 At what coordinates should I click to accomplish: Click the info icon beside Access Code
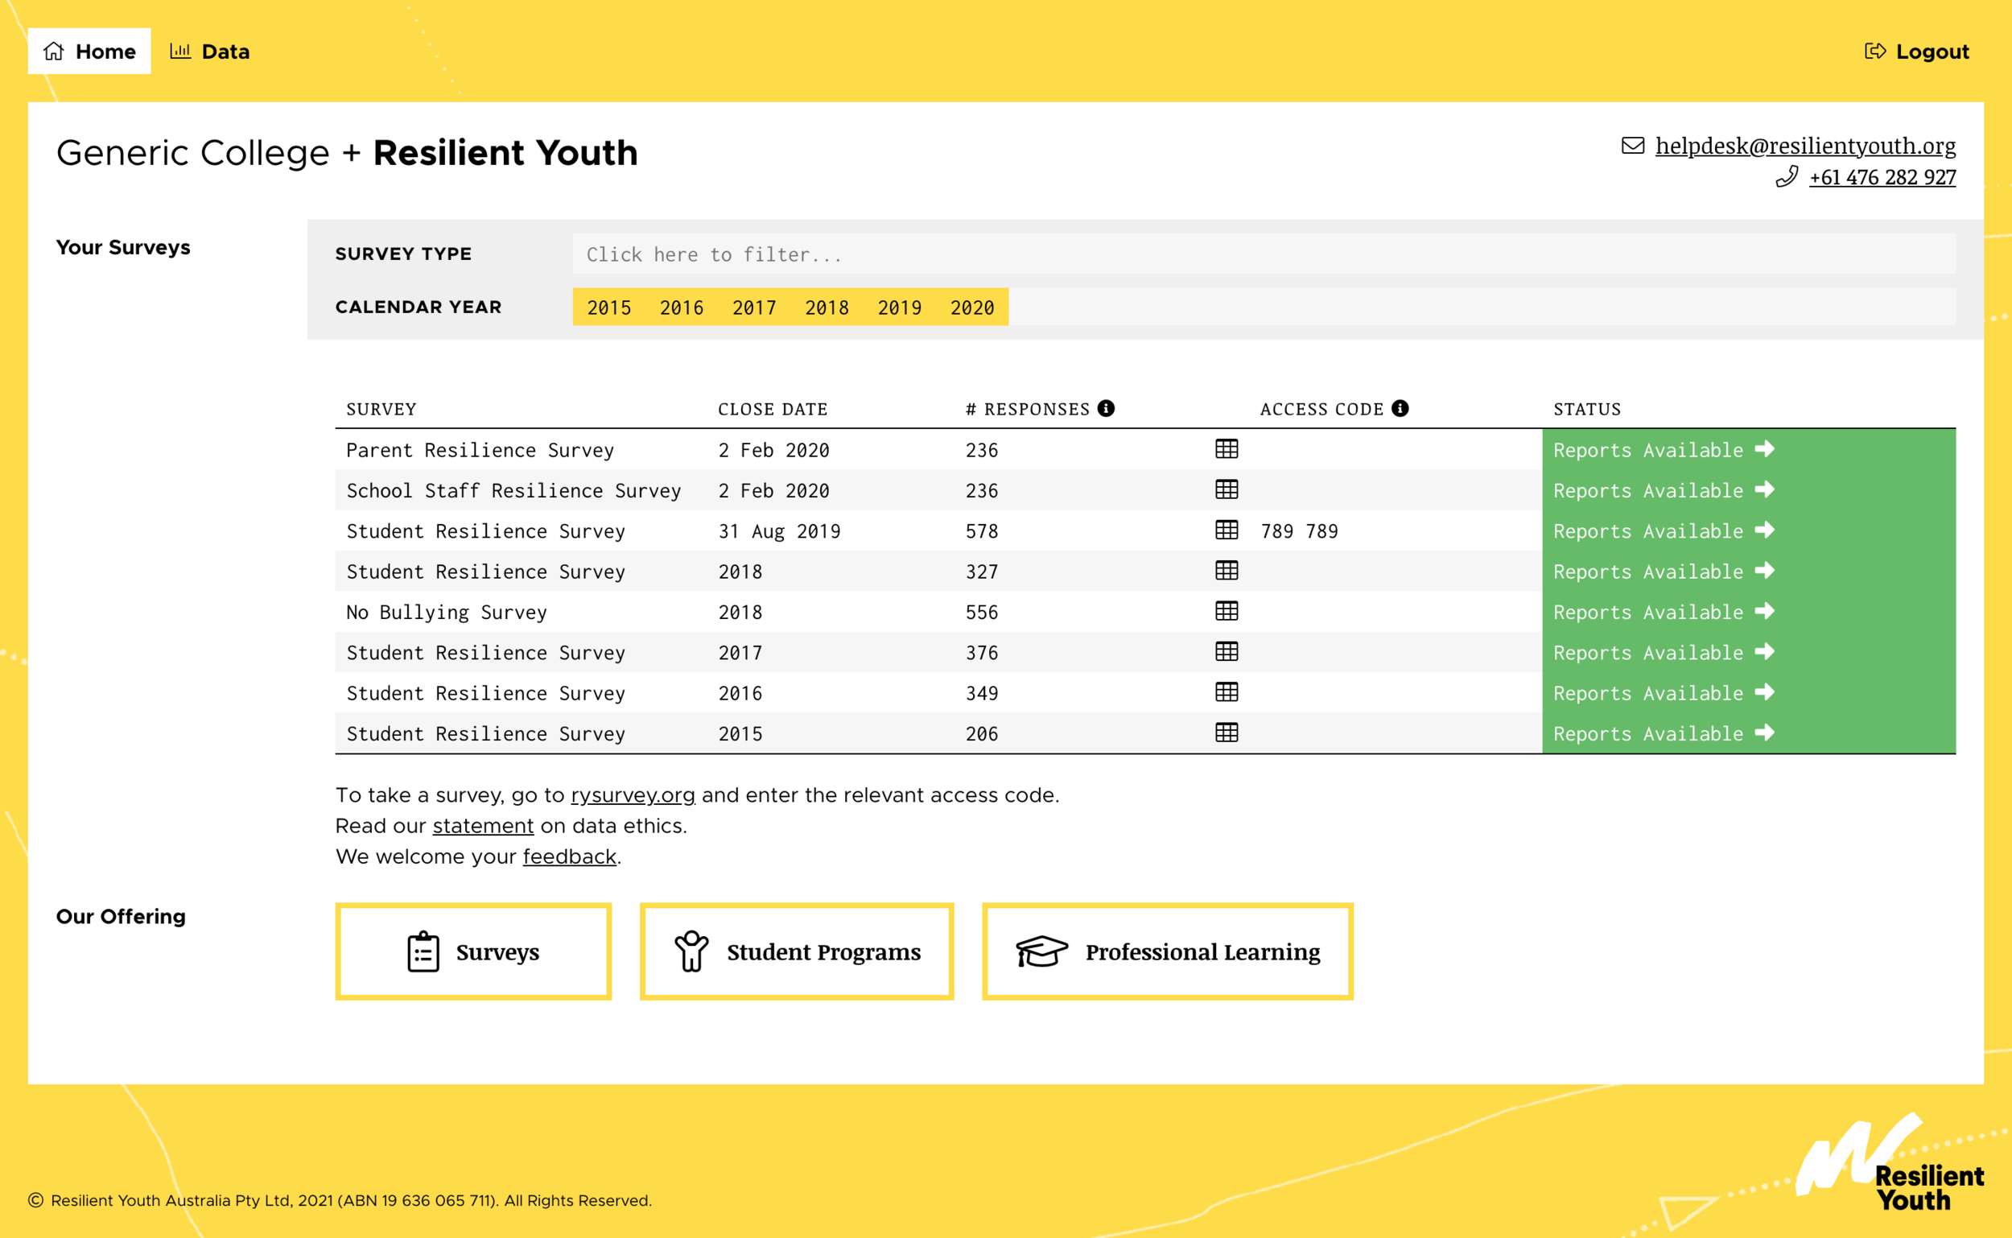(x=1400, y=408)
